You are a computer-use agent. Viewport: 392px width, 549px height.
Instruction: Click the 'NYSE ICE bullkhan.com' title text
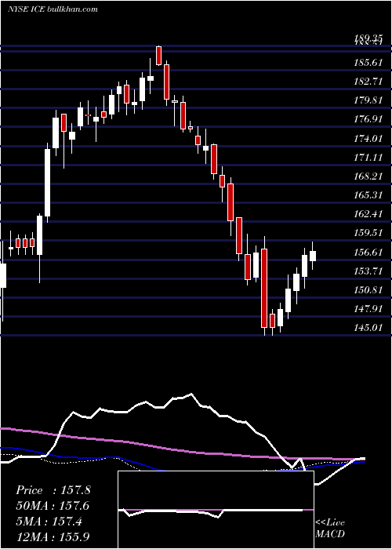(53, 9)
